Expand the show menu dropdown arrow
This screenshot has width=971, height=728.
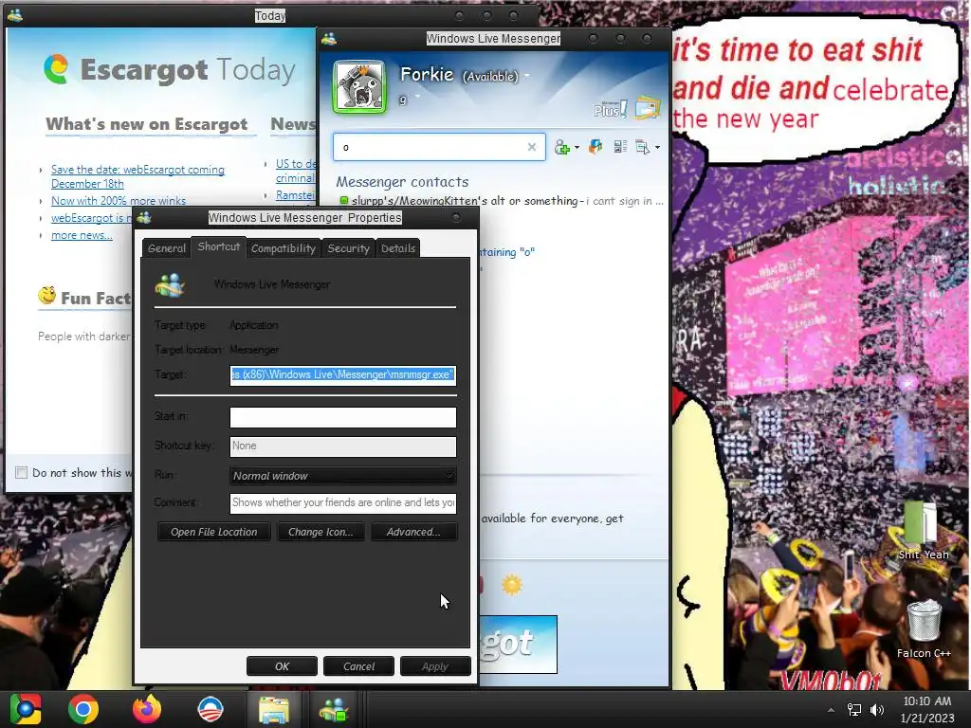657,147
